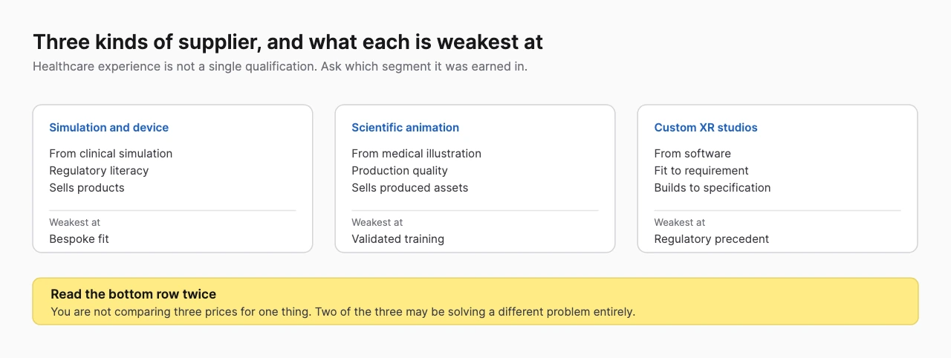951x358 pixels.
Task: Click 'Sells produced assets' line
Action: tap(410, 188)
